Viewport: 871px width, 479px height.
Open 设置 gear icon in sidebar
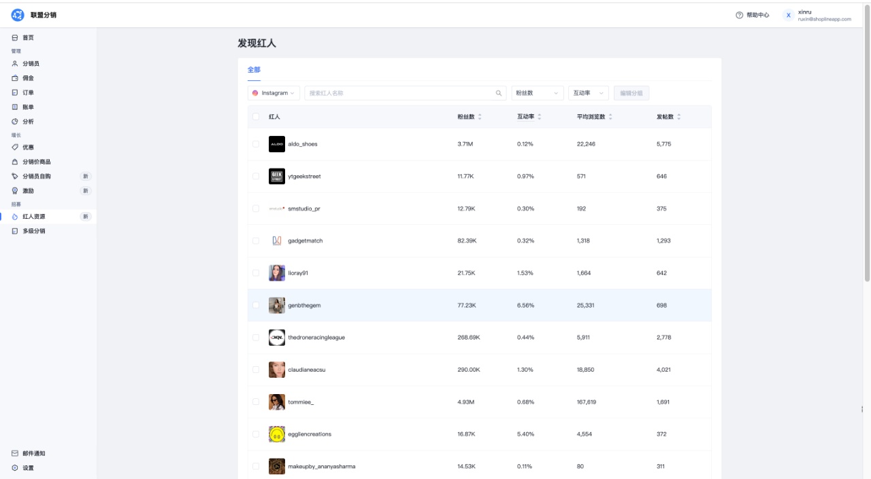coord(15,468)
